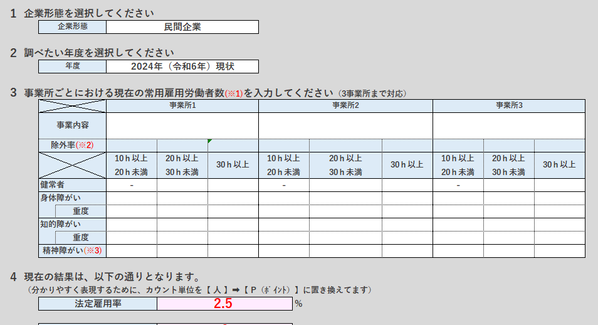Click the 法定雇用率 value cell showing 2.5

click(x=224, y=304)
